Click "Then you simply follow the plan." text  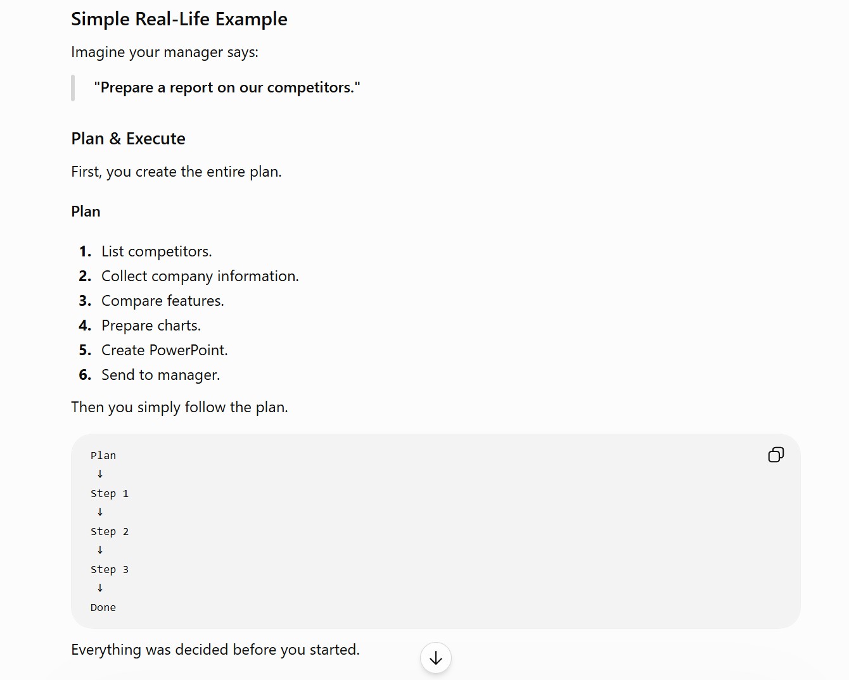click(x=179, y=407)
